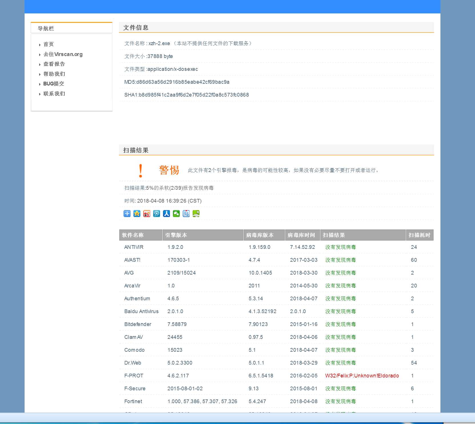This screenshot has width=475, height=424.
Task: Select the ArcaVir row name
Action: [x=132, y=286]
